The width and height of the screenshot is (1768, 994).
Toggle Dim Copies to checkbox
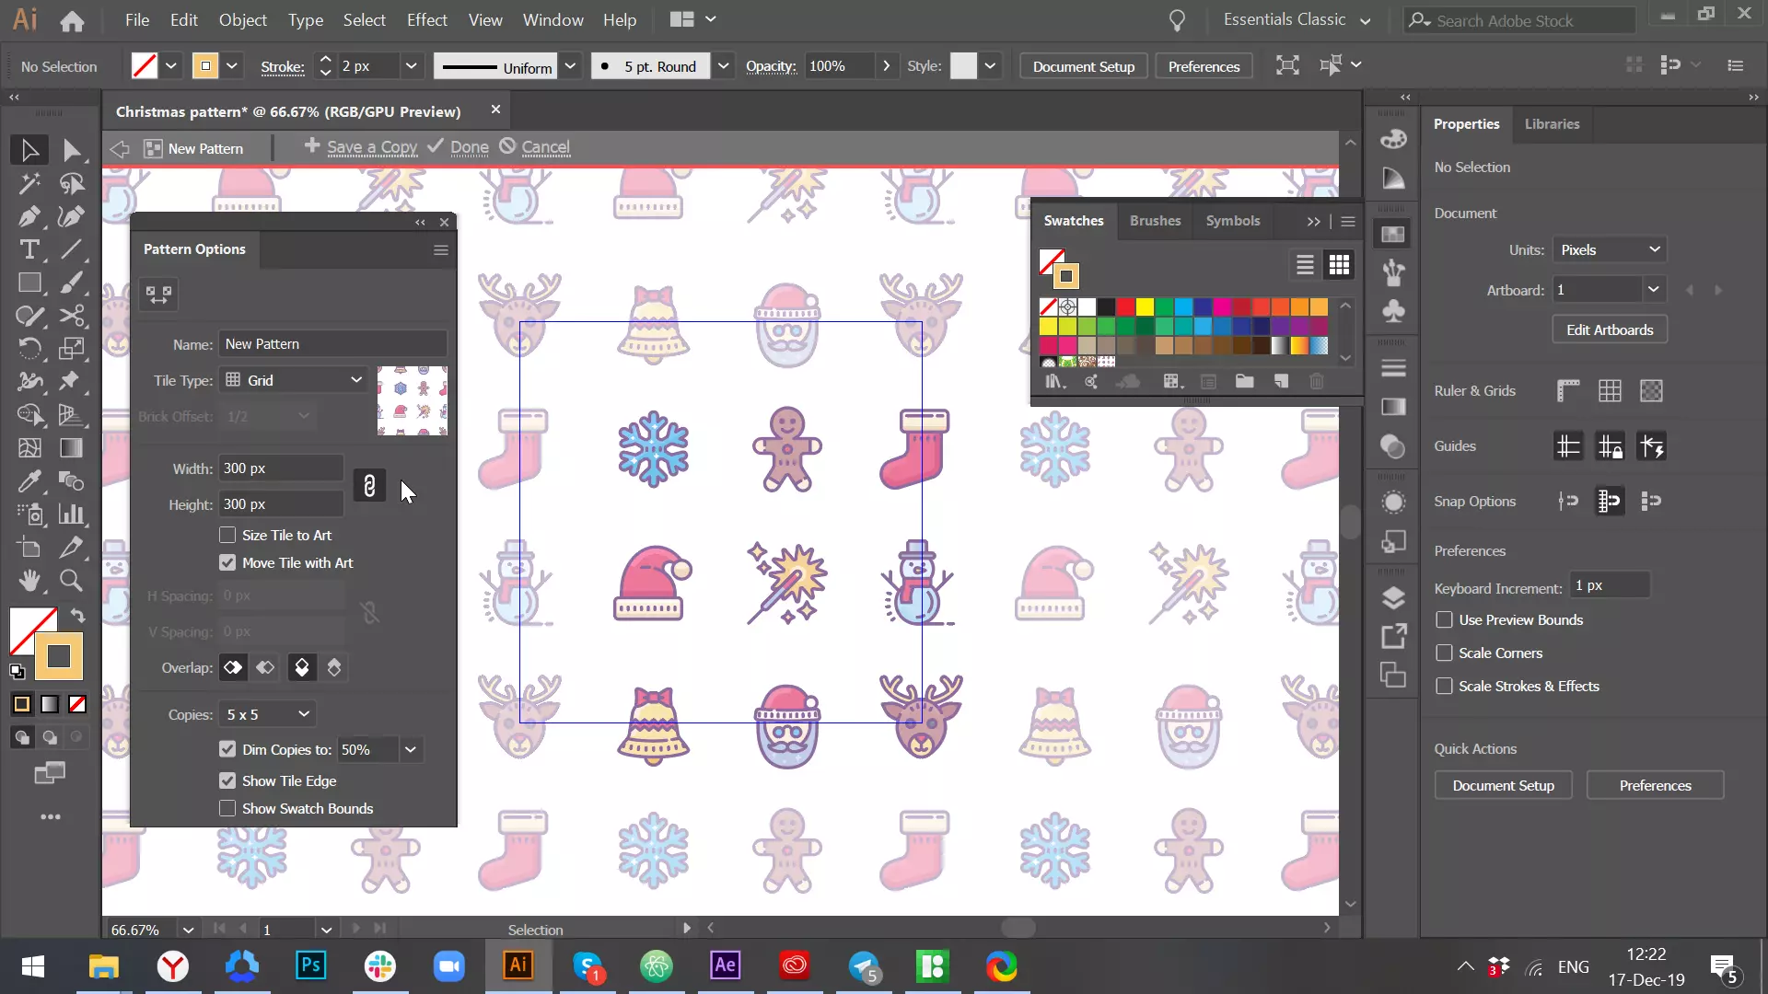(227, 749)
